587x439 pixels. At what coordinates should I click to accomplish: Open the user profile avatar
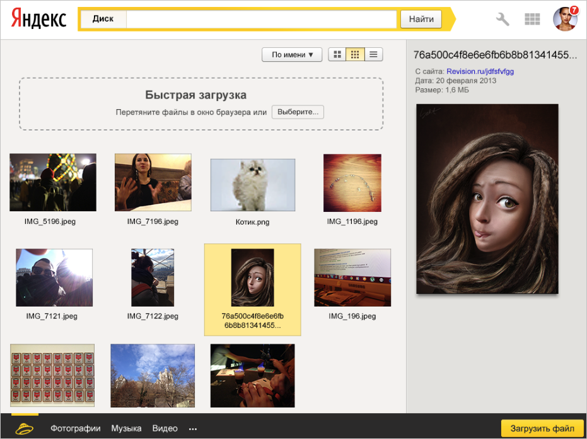pyautogui.click(x=565, y=20)
